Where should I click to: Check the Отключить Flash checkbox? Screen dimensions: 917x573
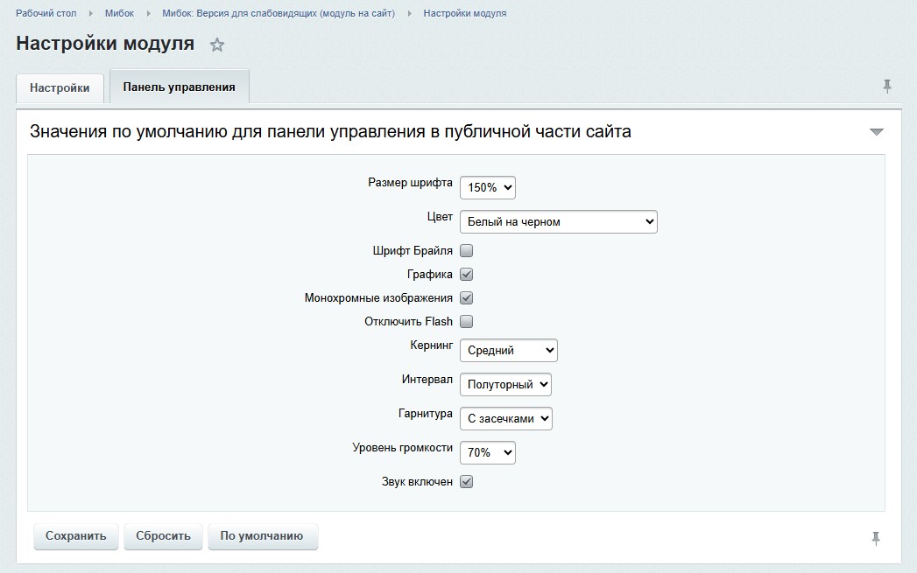(x=466, y=321)
